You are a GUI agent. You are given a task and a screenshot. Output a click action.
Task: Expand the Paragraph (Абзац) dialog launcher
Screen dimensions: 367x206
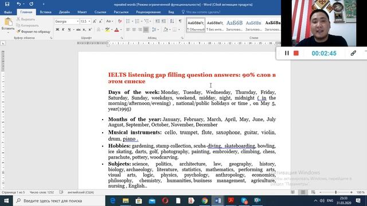(x=182, y=38)
